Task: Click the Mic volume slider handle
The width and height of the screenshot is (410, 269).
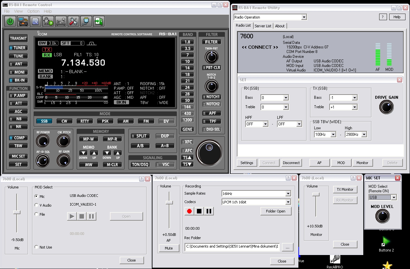Action: (x=17, y=212)
